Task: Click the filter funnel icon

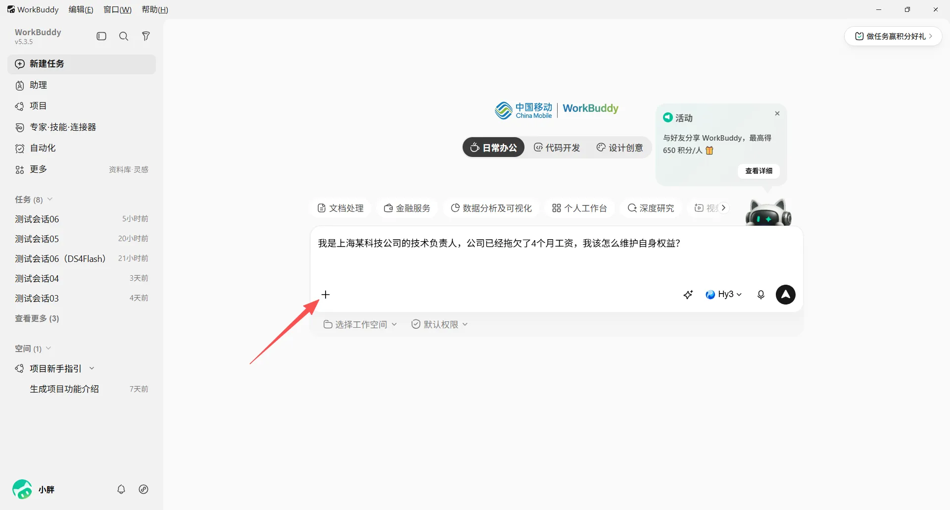Action: click(146, 36)
